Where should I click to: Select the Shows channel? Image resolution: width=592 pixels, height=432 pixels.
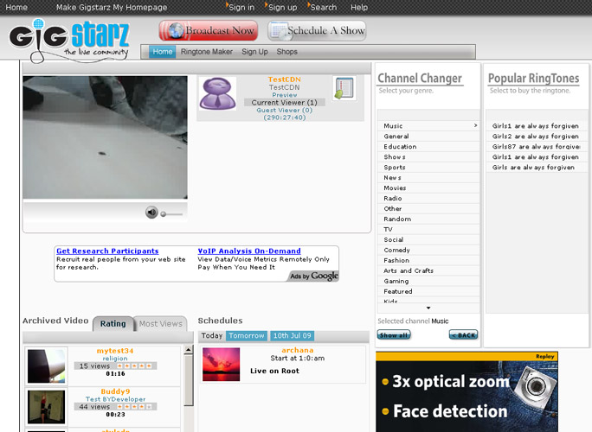pos(428,157)
